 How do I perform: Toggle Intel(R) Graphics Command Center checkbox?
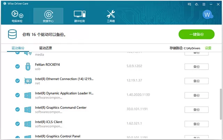click(x=17, y=109)
